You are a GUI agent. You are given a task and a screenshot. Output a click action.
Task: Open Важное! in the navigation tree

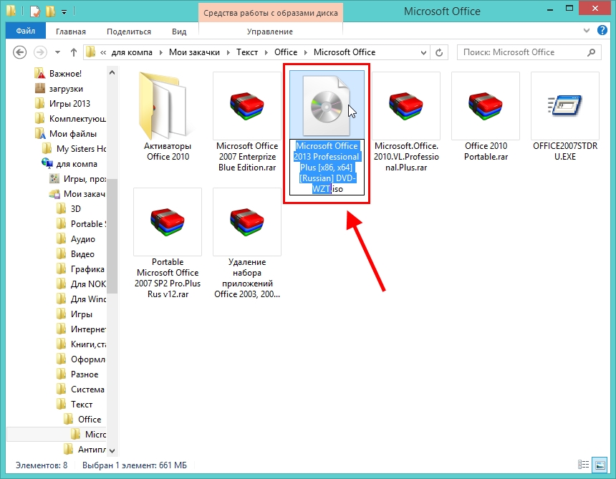point(58,74)
